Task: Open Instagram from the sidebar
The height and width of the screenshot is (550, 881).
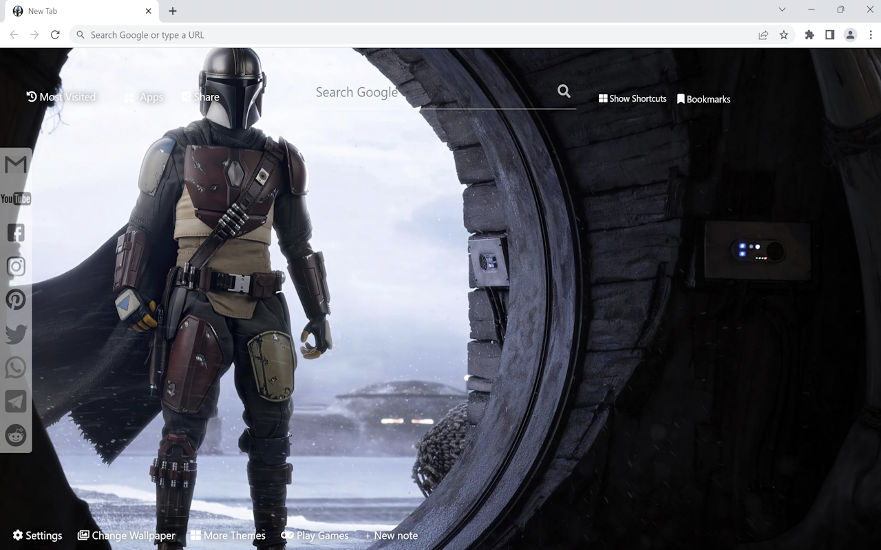Action: click(16, 266)
